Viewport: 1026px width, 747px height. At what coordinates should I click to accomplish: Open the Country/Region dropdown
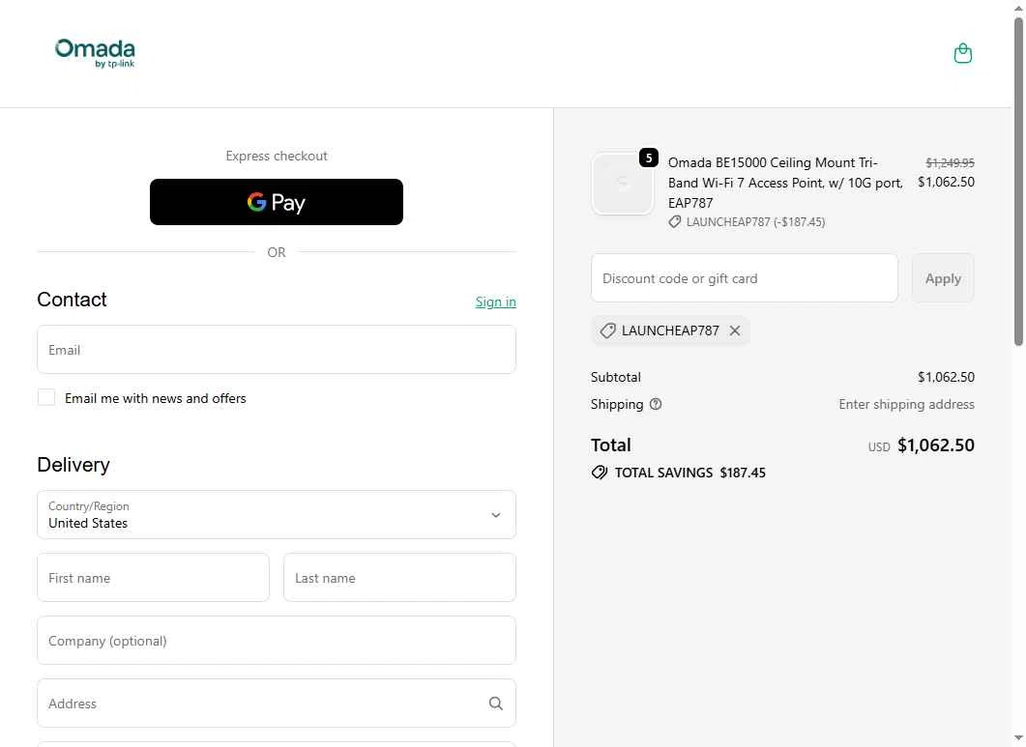click(x=277, y=515)
